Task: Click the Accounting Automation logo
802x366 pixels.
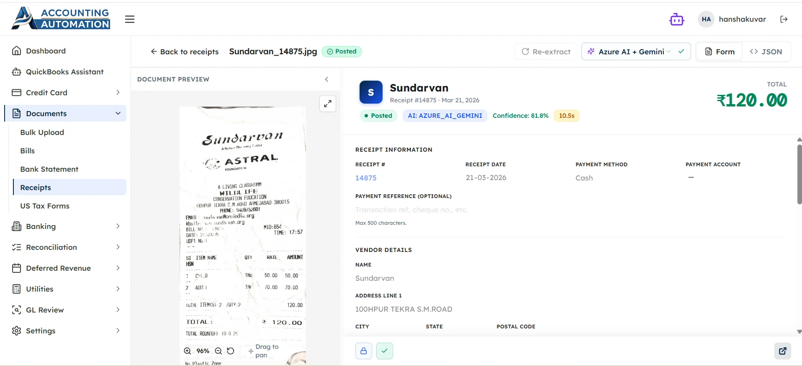Action: pos(61,18)
